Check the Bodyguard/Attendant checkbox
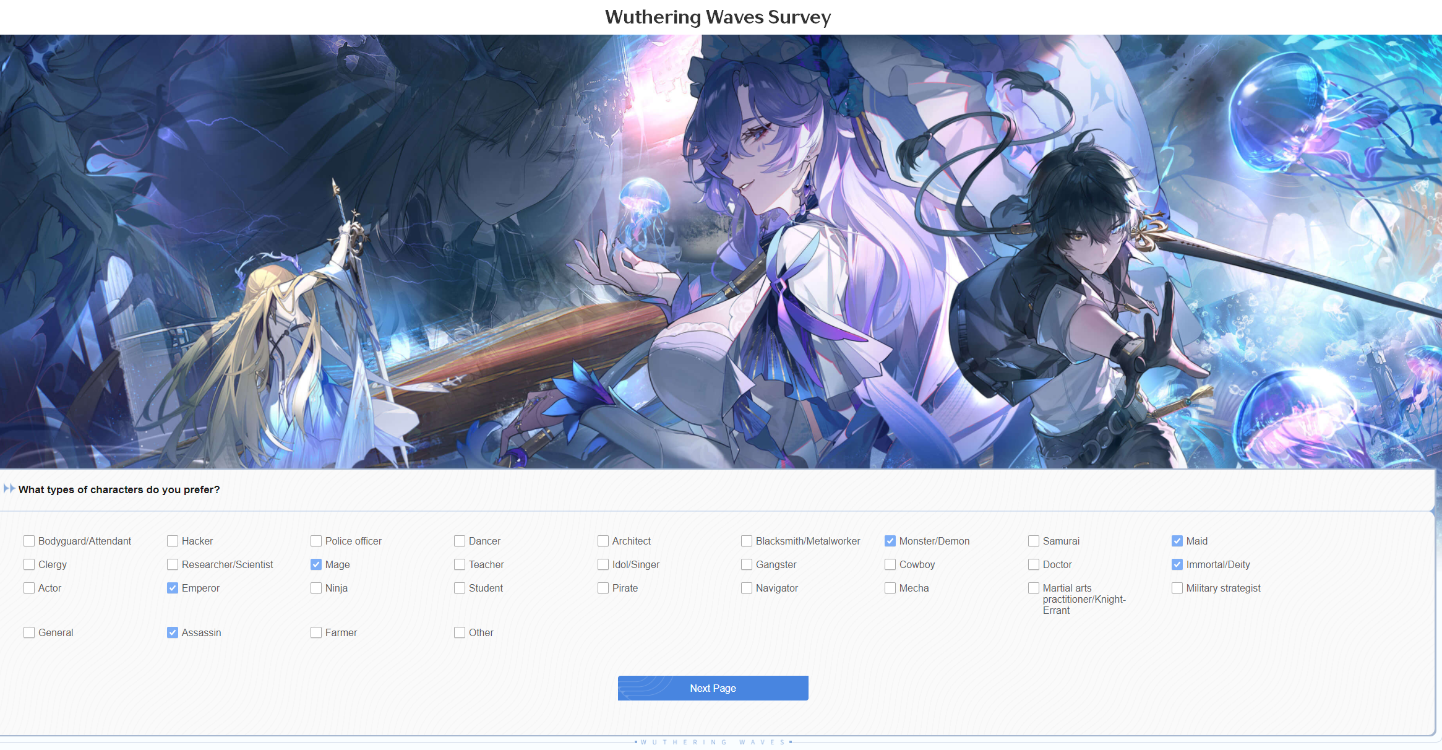 click(29, 541)
